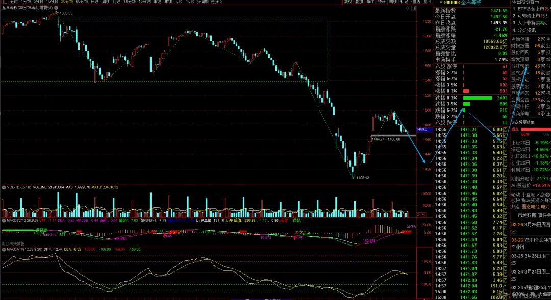Click the 市场换手 row
The width and height of the screenshot is (551, 300).
coord(471,60)
